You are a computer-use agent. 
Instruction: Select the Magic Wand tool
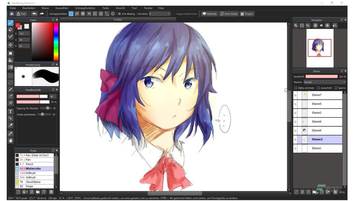[10, 89]
